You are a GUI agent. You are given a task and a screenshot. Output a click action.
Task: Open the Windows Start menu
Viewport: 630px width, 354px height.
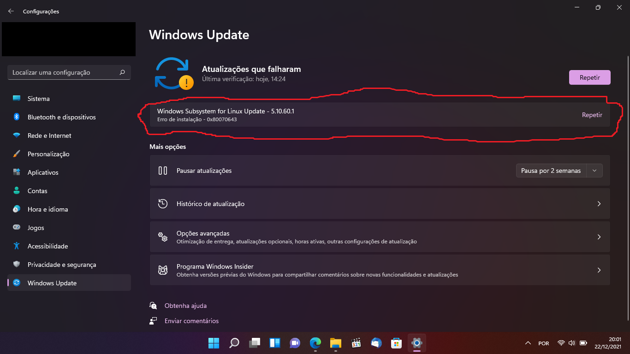(x=214, y=343)
